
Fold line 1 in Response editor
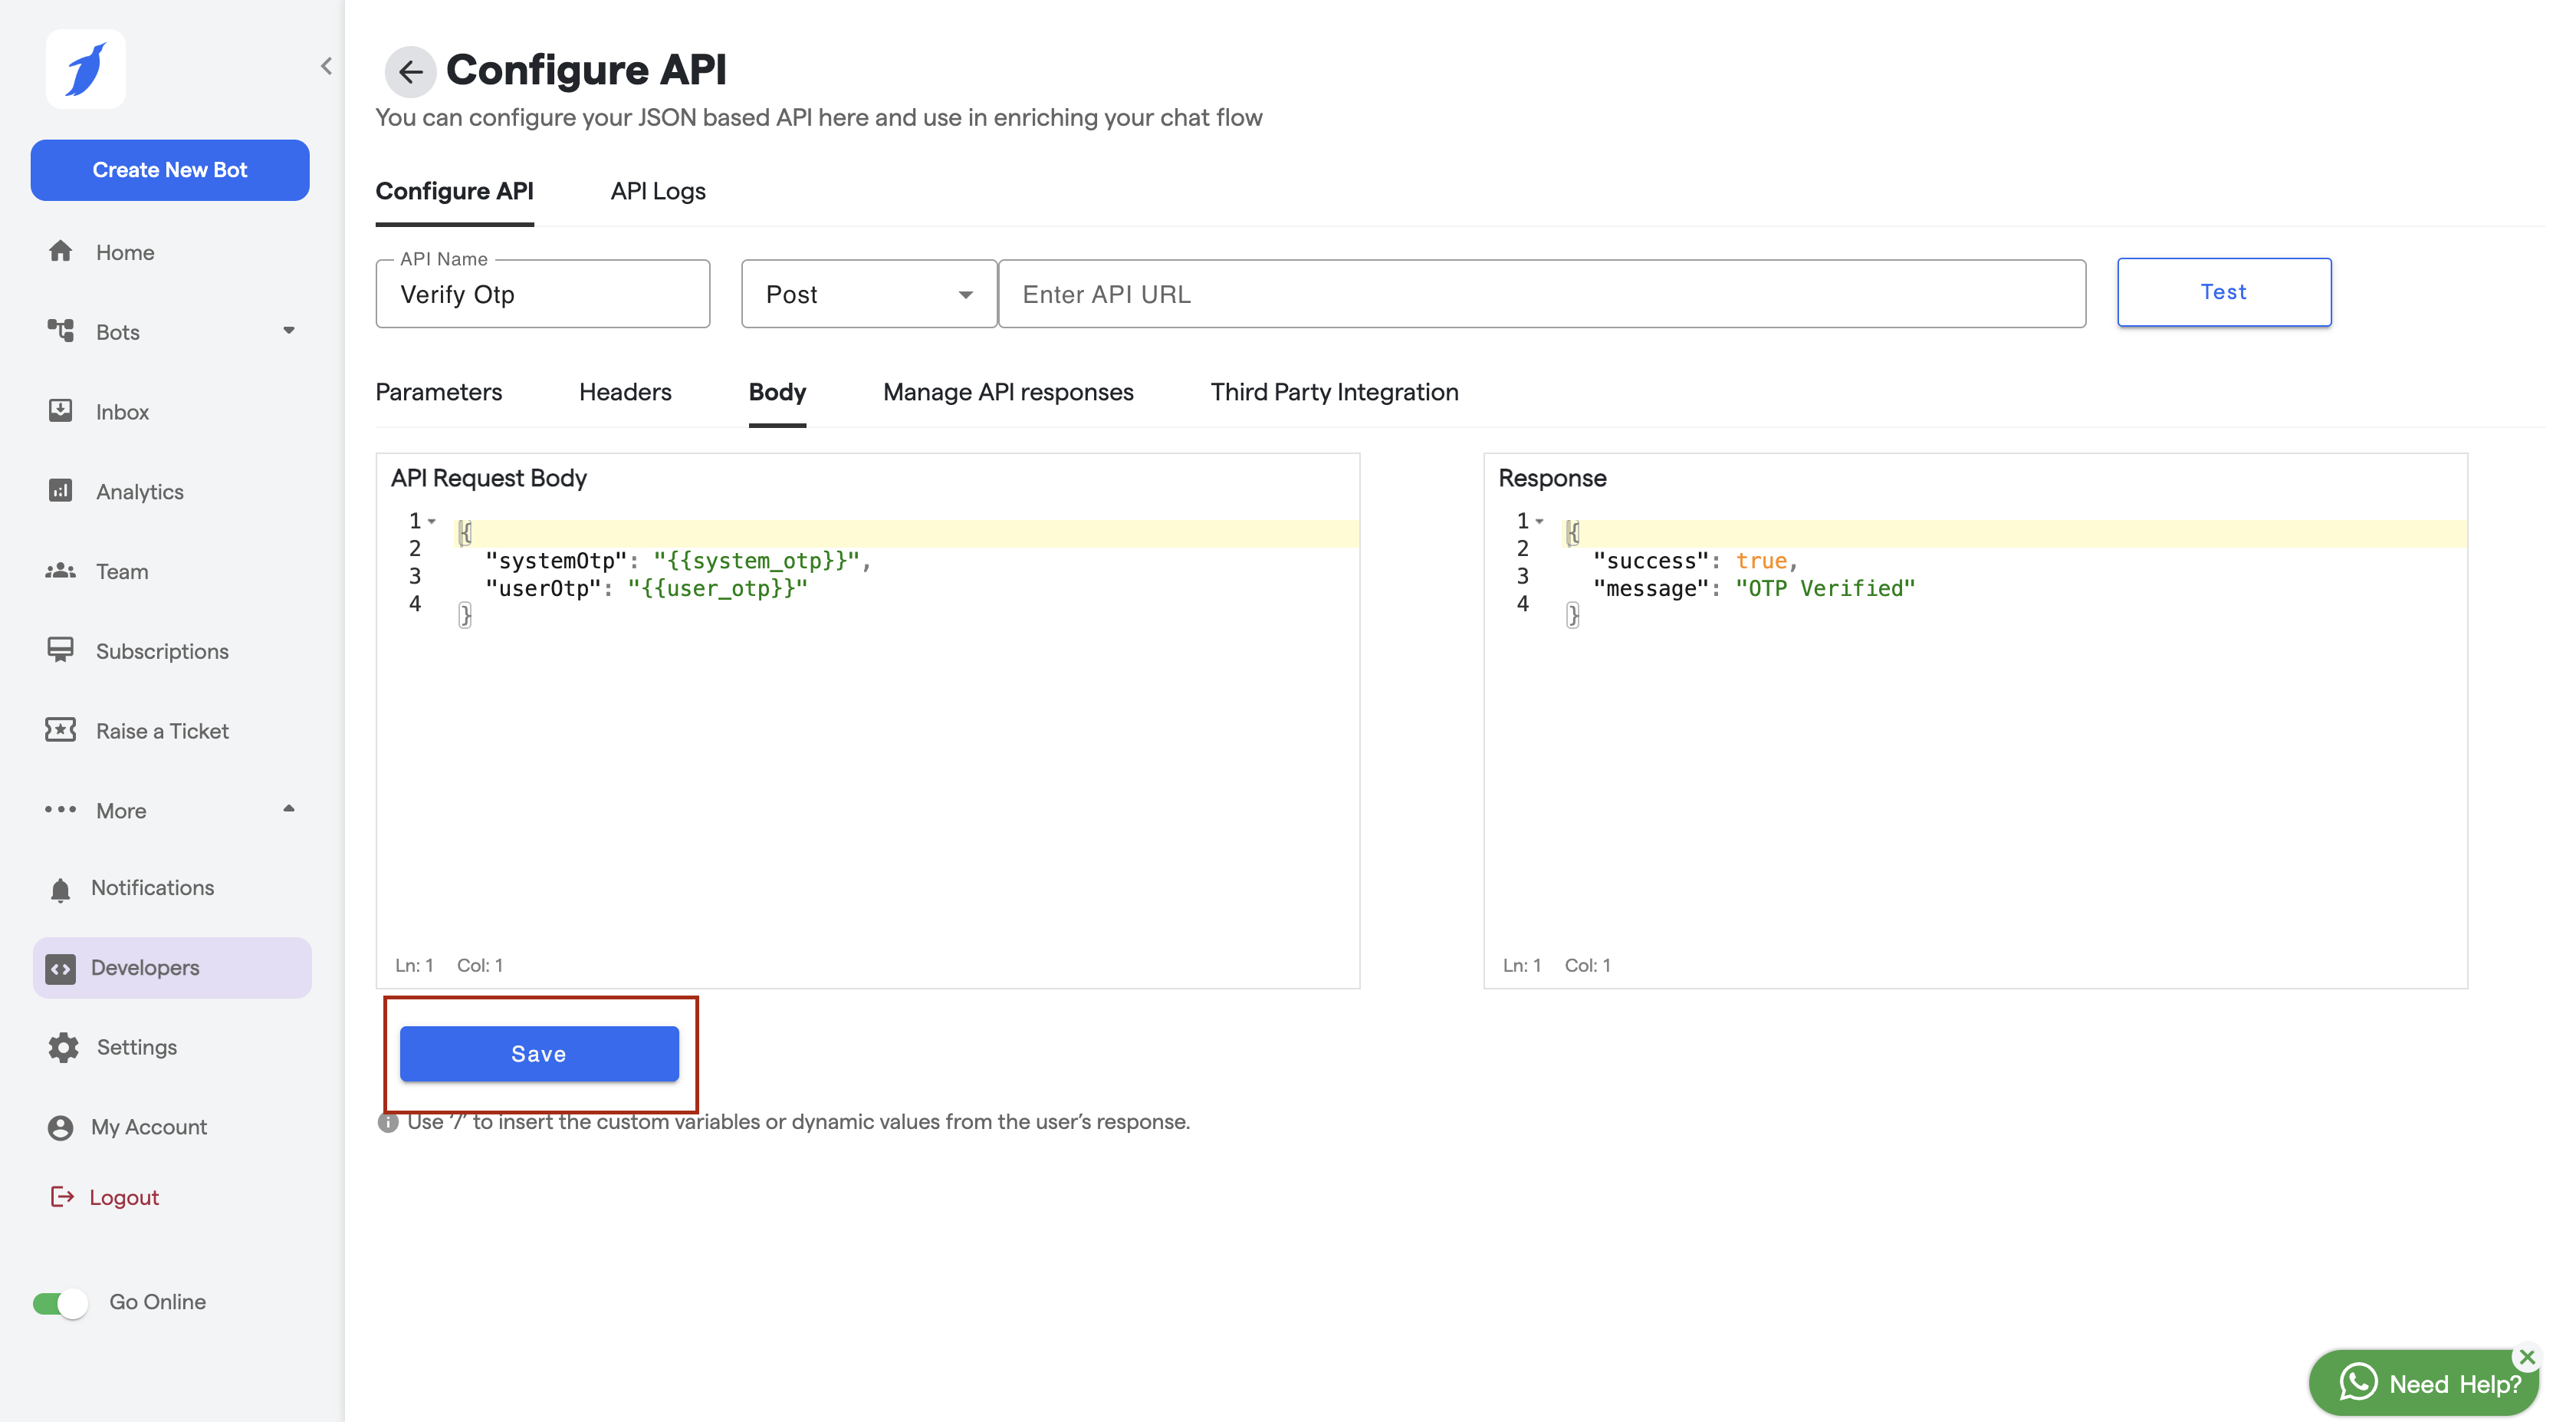[1540, 520]
